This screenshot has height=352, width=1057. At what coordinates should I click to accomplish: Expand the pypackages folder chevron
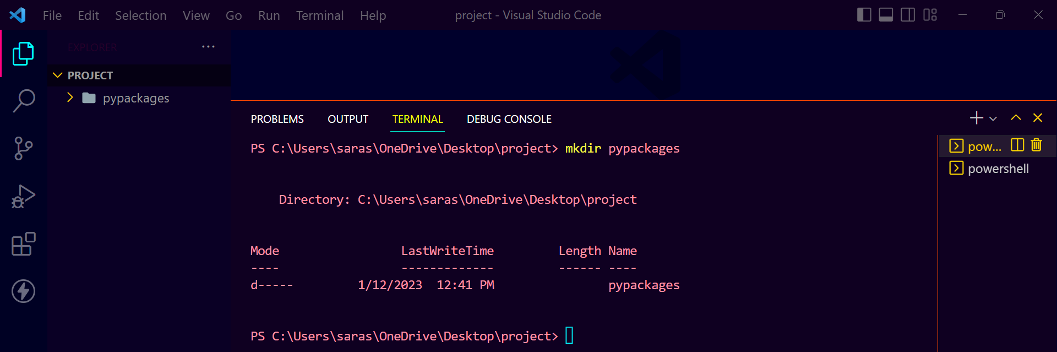point(70,98)
